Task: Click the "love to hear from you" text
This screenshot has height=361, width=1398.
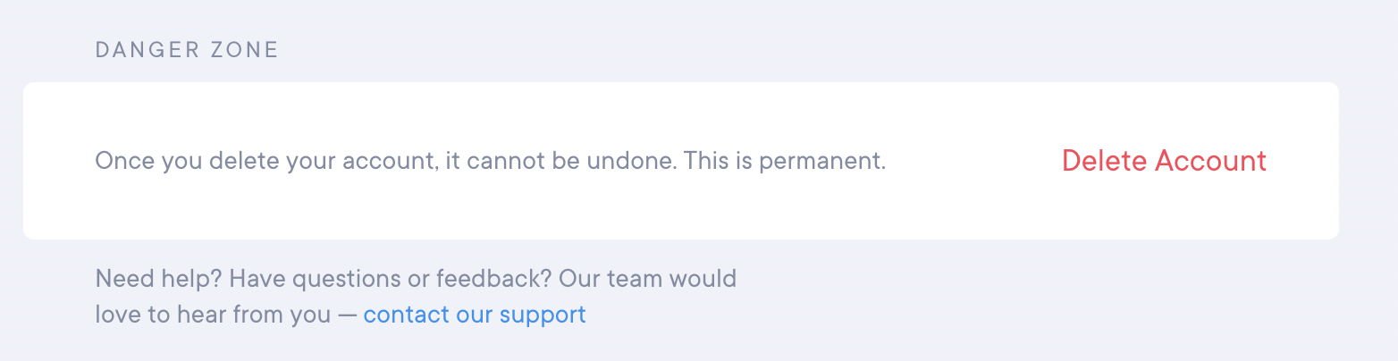Action: (213, 315)
